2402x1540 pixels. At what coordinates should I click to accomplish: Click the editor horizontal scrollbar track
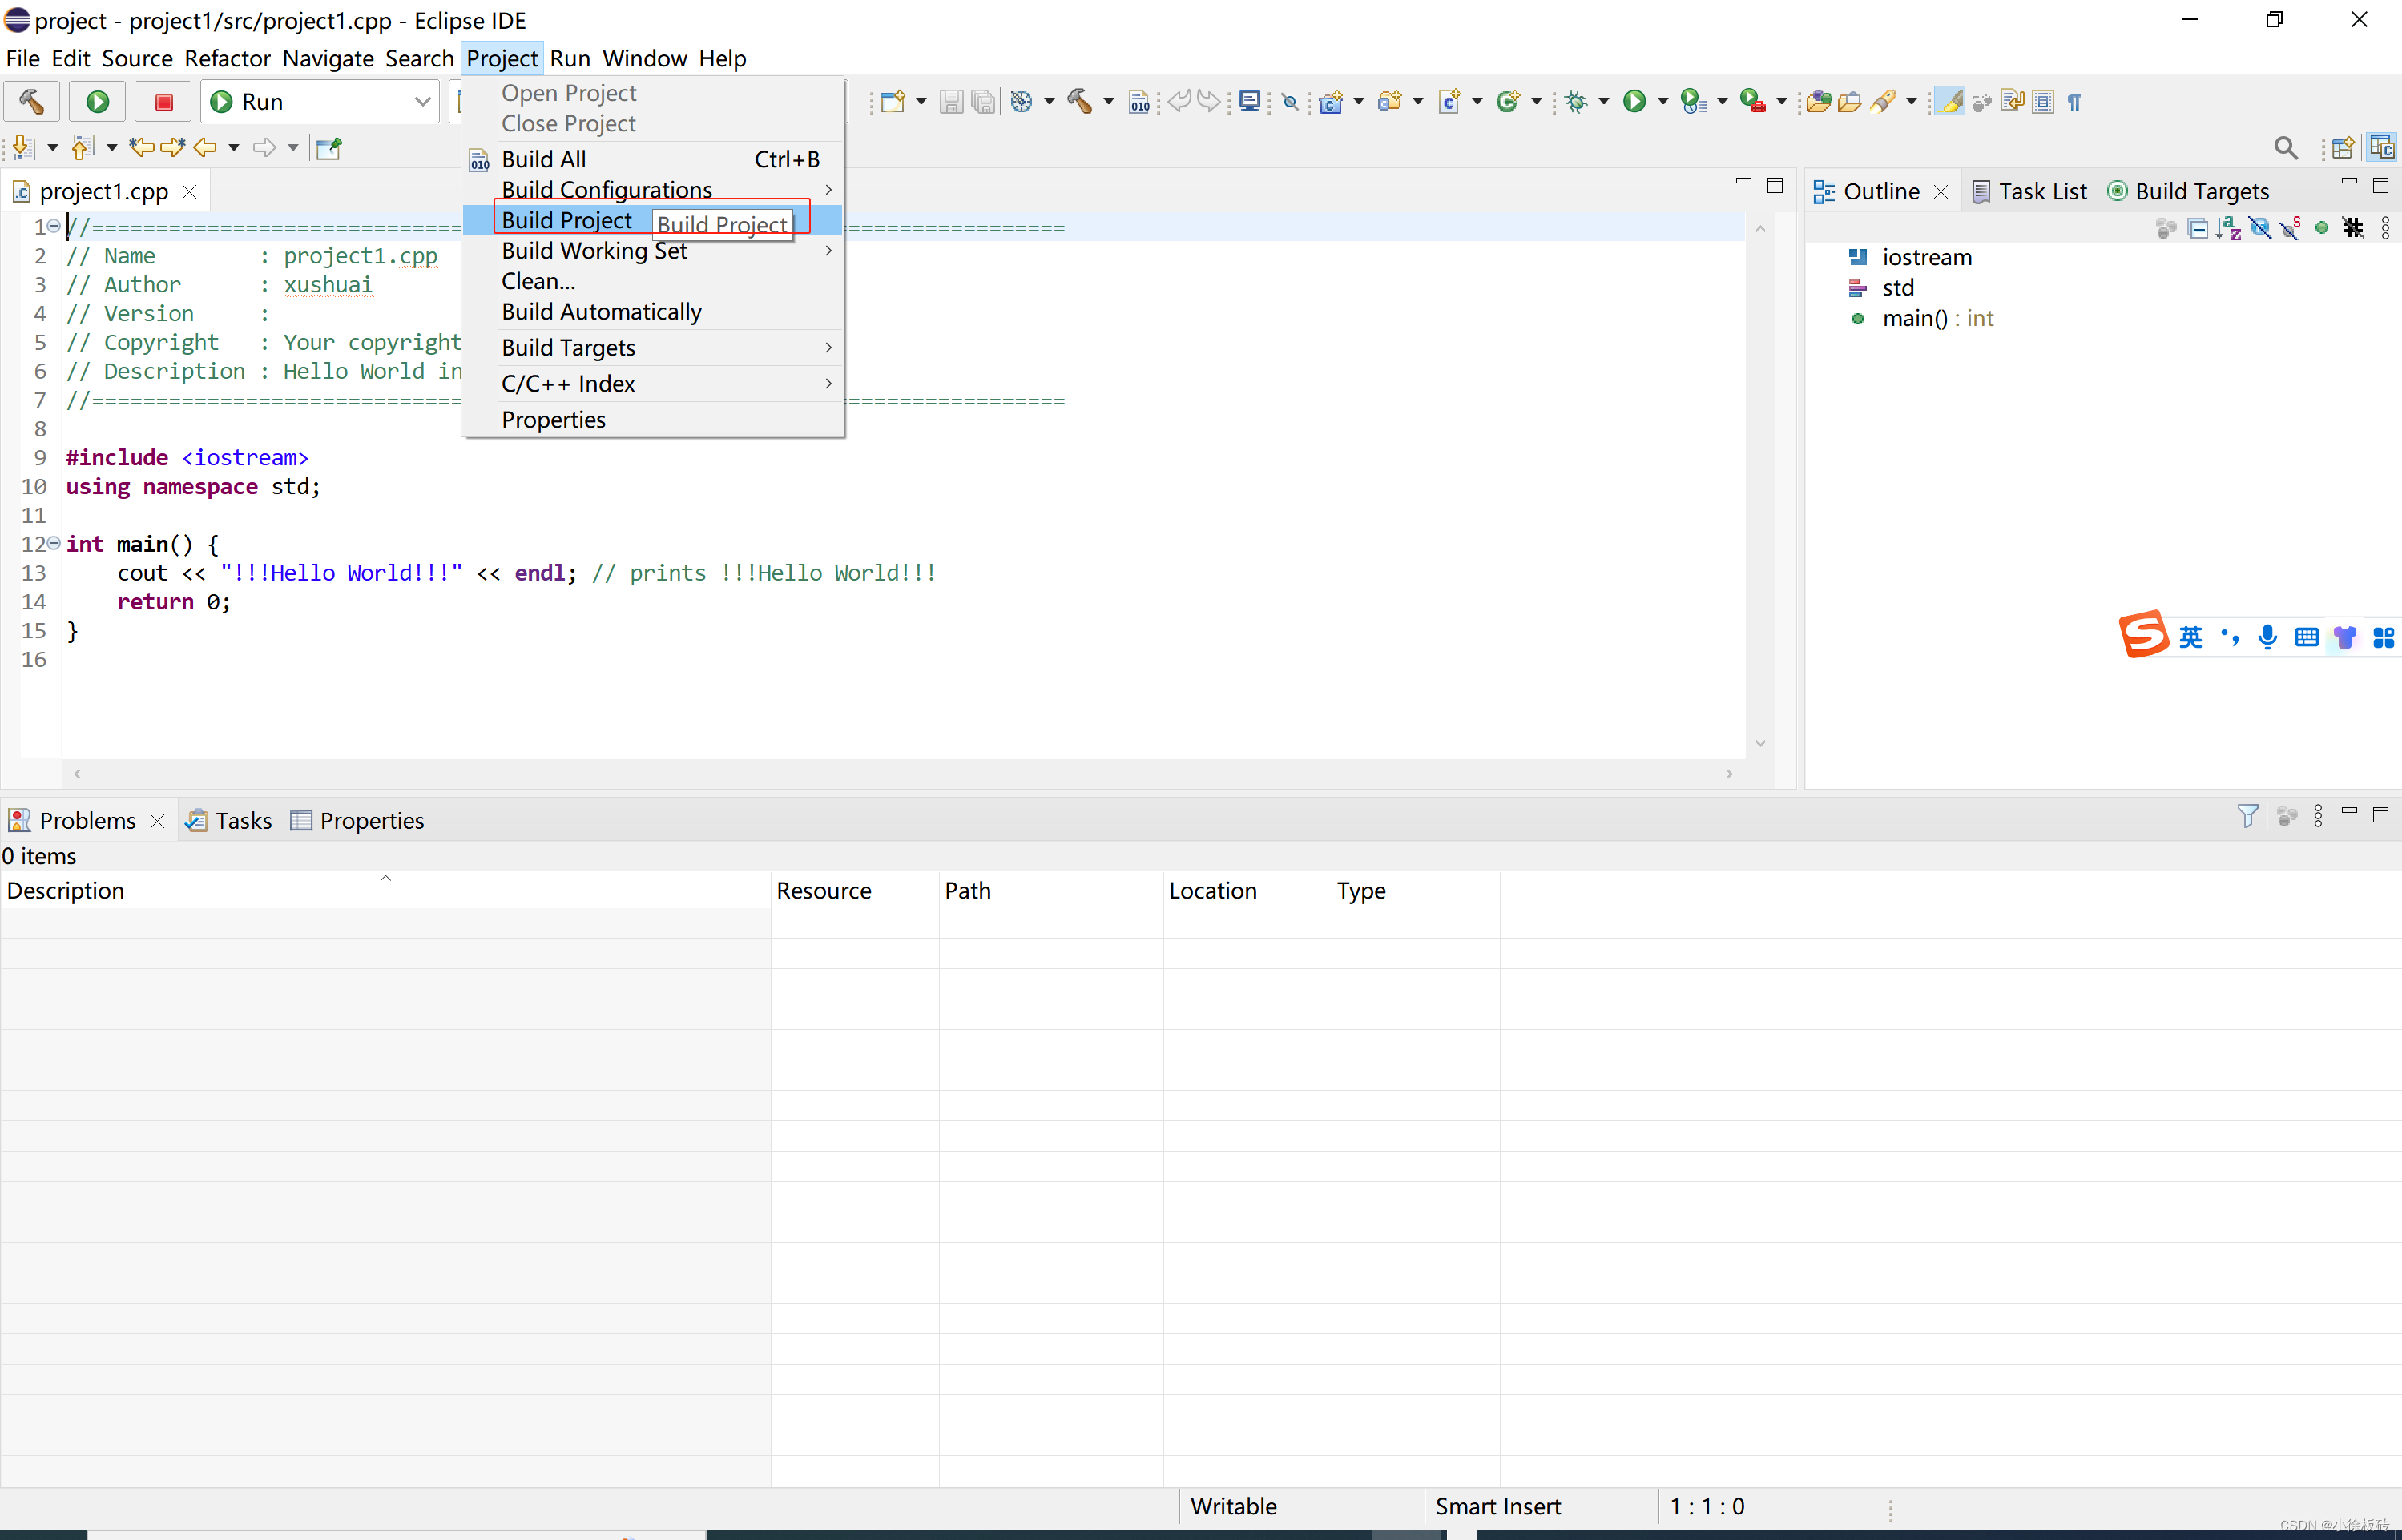click(901, 774)
